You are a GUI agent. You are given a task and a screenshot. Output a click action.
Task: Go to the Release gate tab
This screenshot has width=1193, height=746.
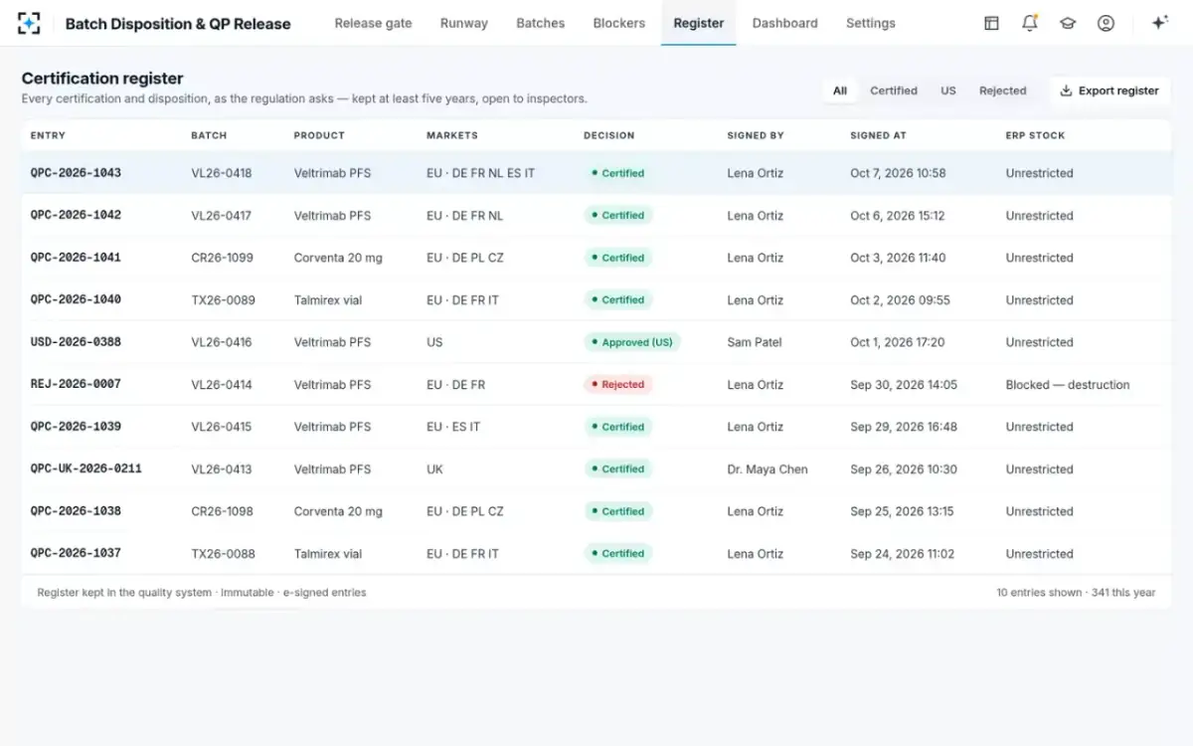[x=373, y=23]
